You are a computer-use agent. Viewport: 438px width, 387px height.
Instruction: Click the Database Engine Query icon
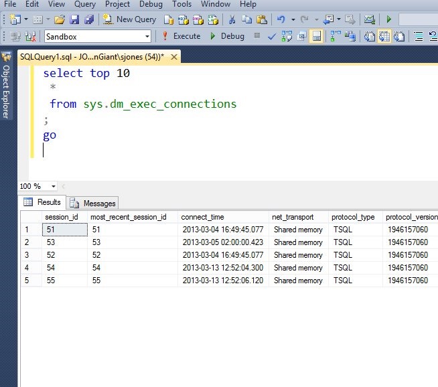pyautogui.click(x=168, y=19)
